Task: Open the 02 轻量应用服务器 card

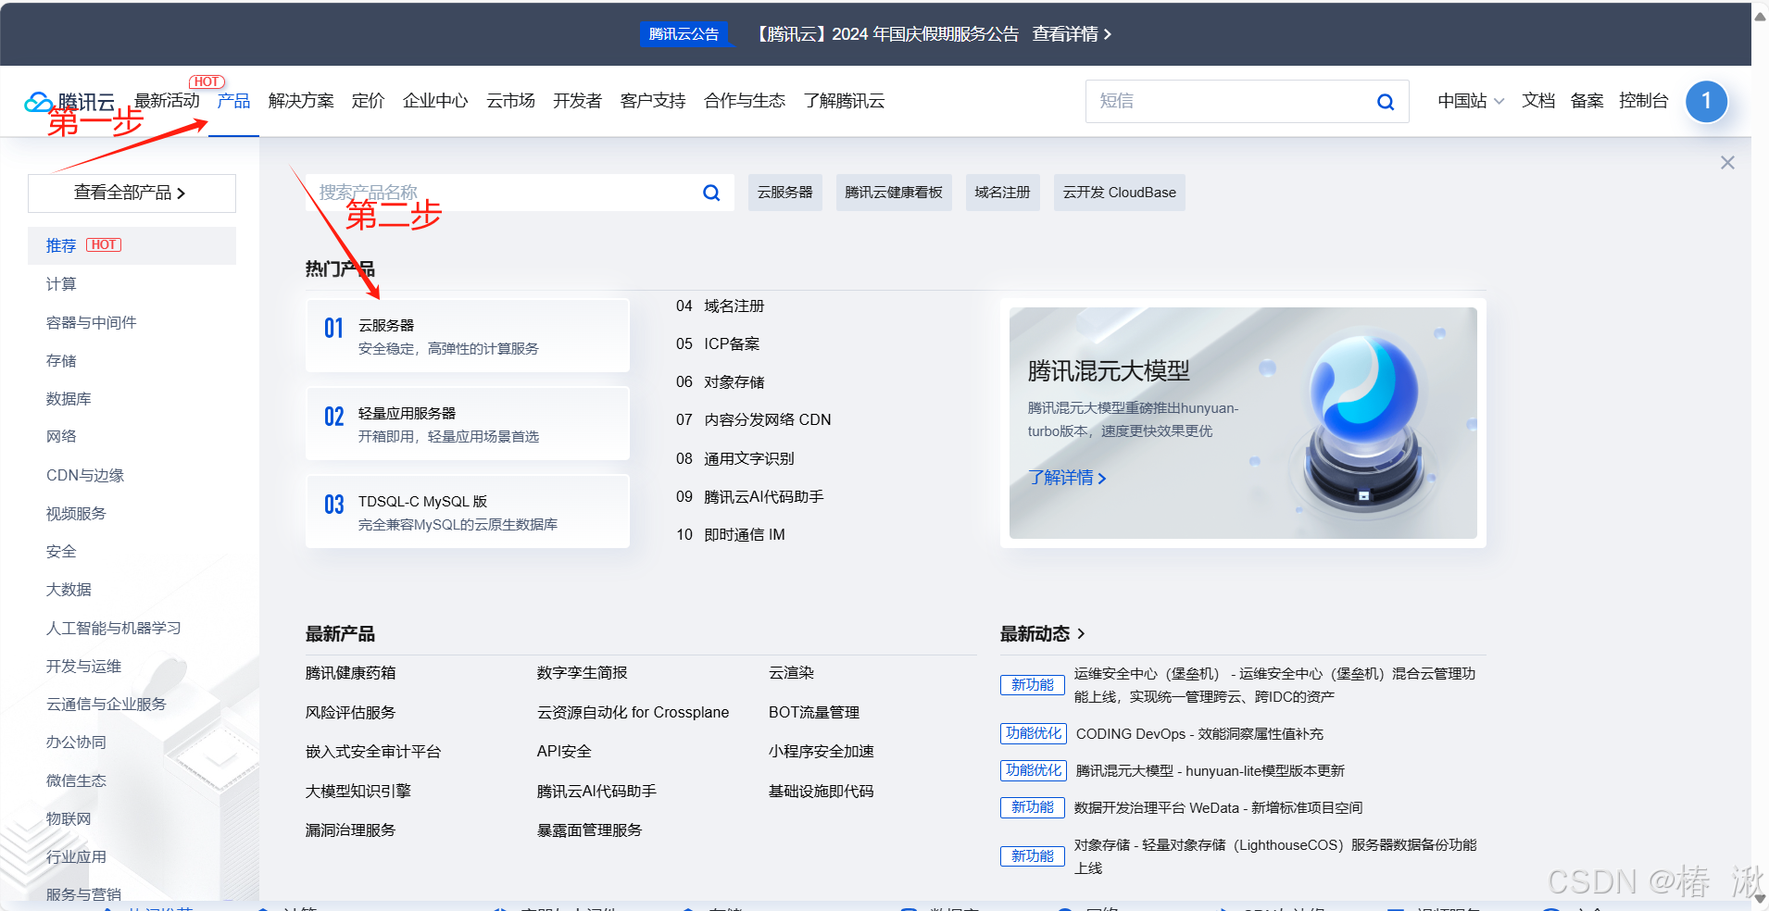Action: click(x=468, y=423)
